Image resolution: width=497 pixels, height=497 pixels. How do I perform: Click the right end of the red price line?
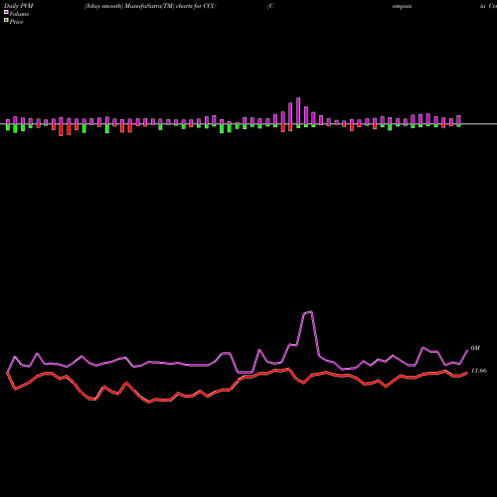point(467,373)
